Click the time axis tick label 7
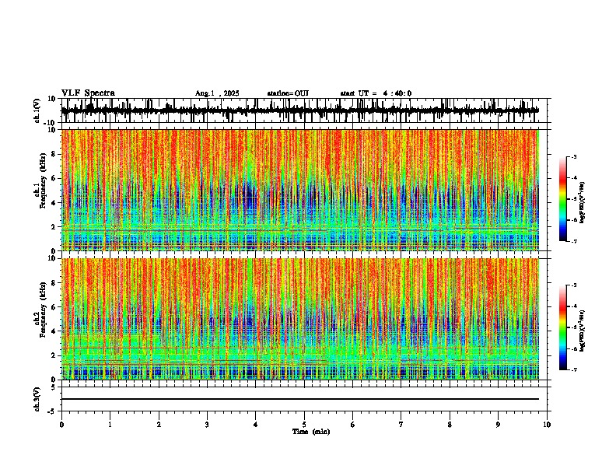 pos(401,425)
